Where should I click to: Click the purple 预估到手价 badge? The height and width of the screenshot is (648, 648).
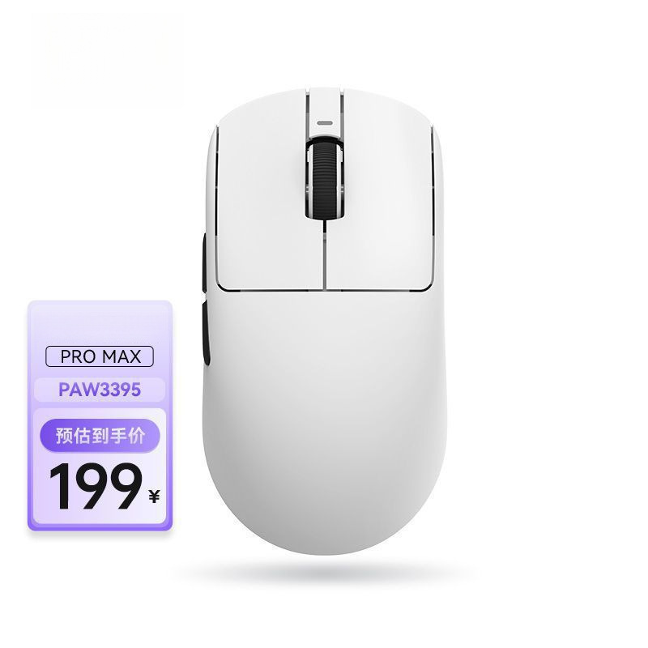[100, 436]
